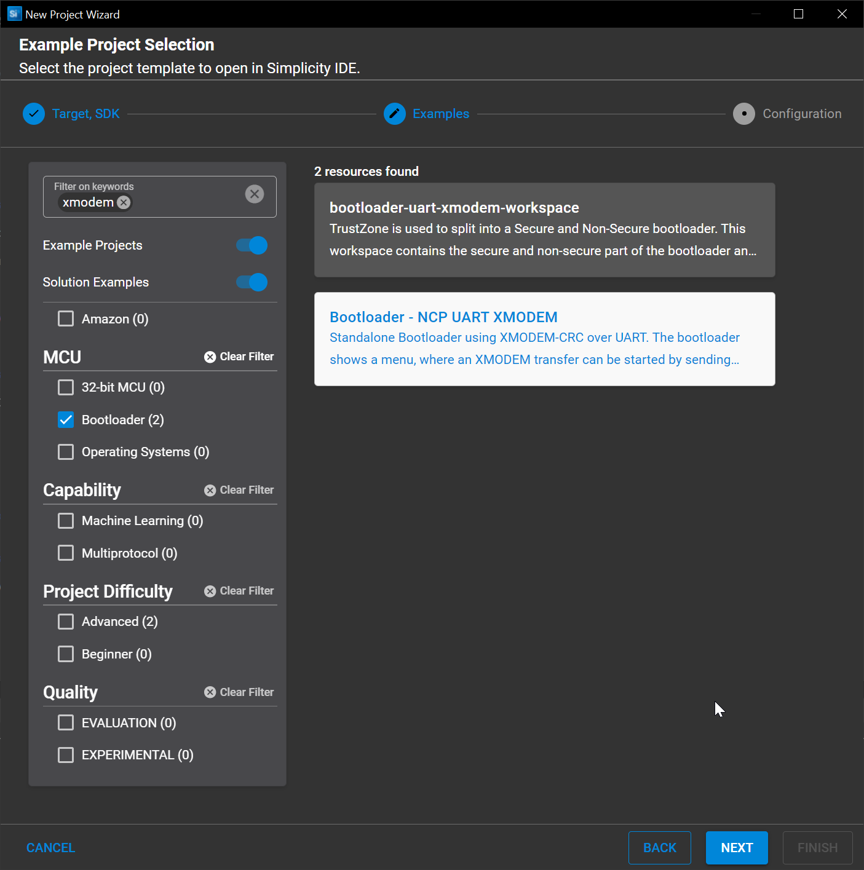
Task: Close the New Project Wizard window
Action: pyautogui.click(x=842, y=14)
